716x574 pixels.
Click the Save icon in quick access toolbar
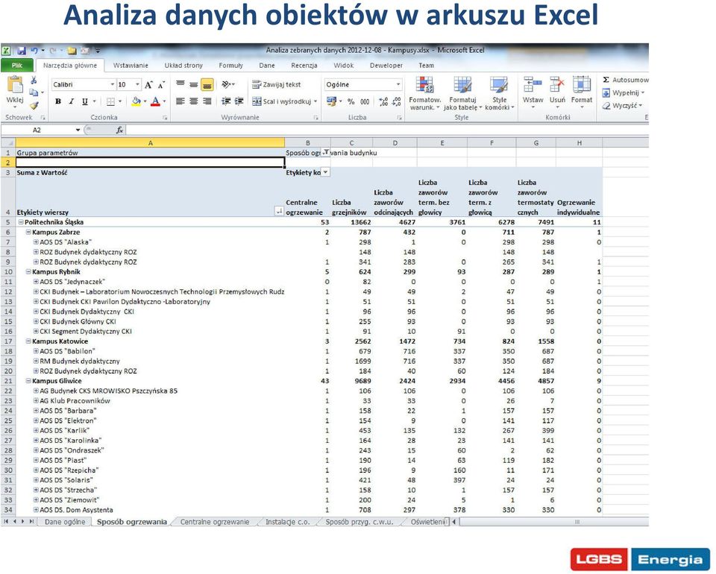coord(21,51)
